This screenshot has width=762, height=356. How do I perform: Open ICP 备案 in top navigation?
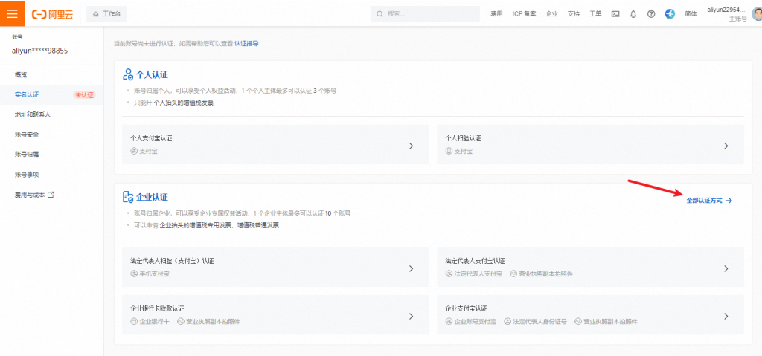(524, 14)
